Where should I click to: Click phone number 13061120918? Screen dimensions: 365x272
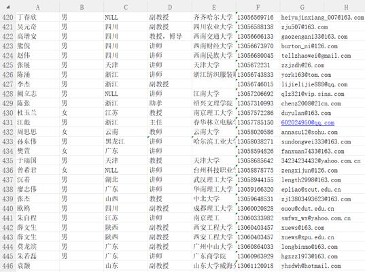pyautogui.click(x=256, y=266)
